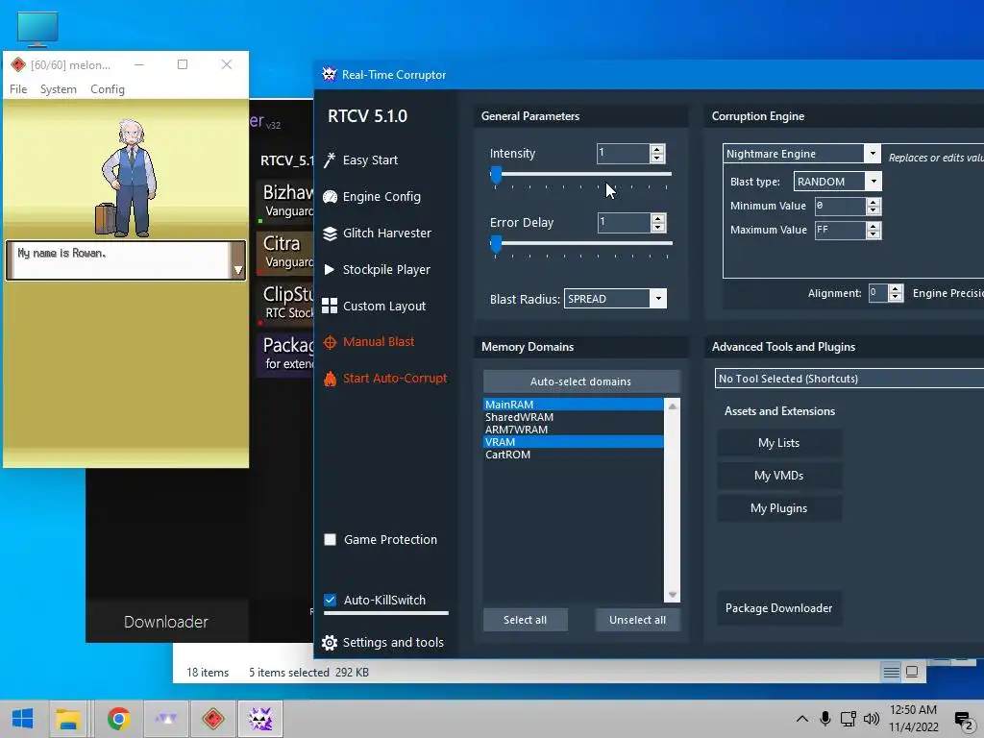
Task: Click Intensity number field
Action: [623, 153]
